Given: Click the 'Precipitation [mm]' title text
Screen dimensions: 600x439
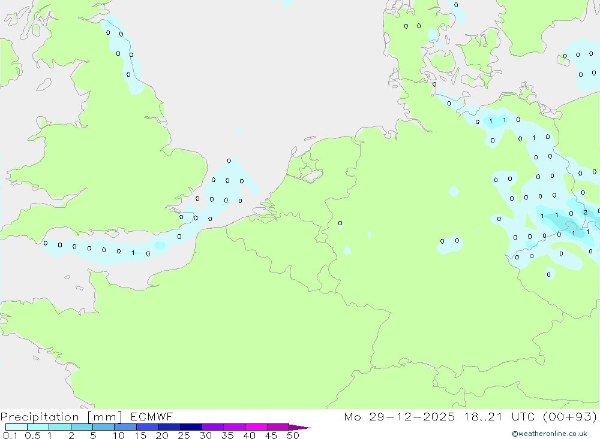Looking at the screenshot, I should pos(61,416).
